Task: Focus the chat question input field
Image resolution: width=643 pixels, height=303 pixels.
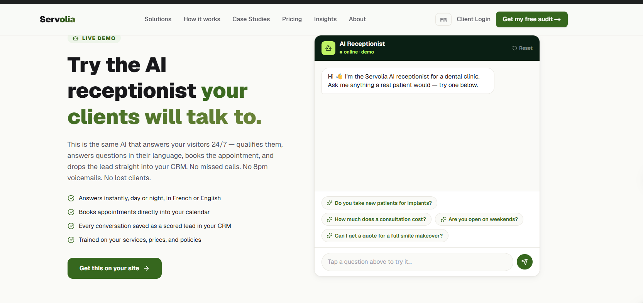Action: tap(417, 262)
